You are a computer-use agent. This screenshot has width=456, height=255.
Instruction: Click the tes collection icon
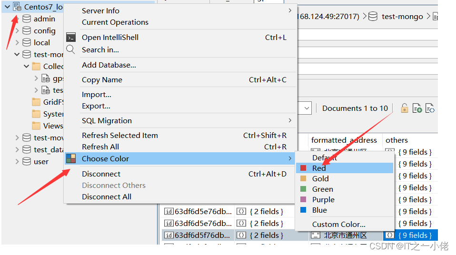click(46, 90)
